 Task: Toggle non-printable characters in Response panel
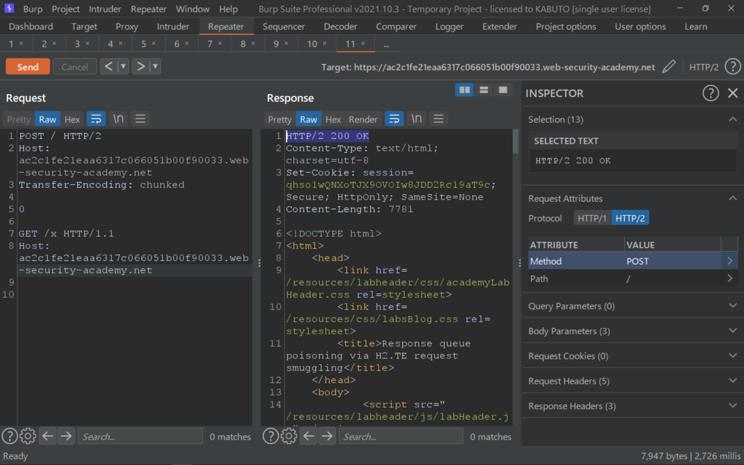(x=417, y=119)
